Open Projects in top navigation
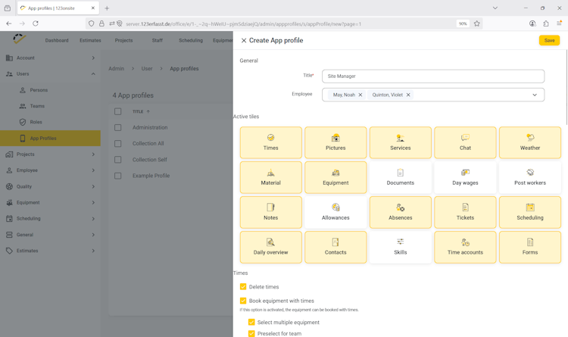The height and width of the screenshot is (337, 568). coord(123,41)
